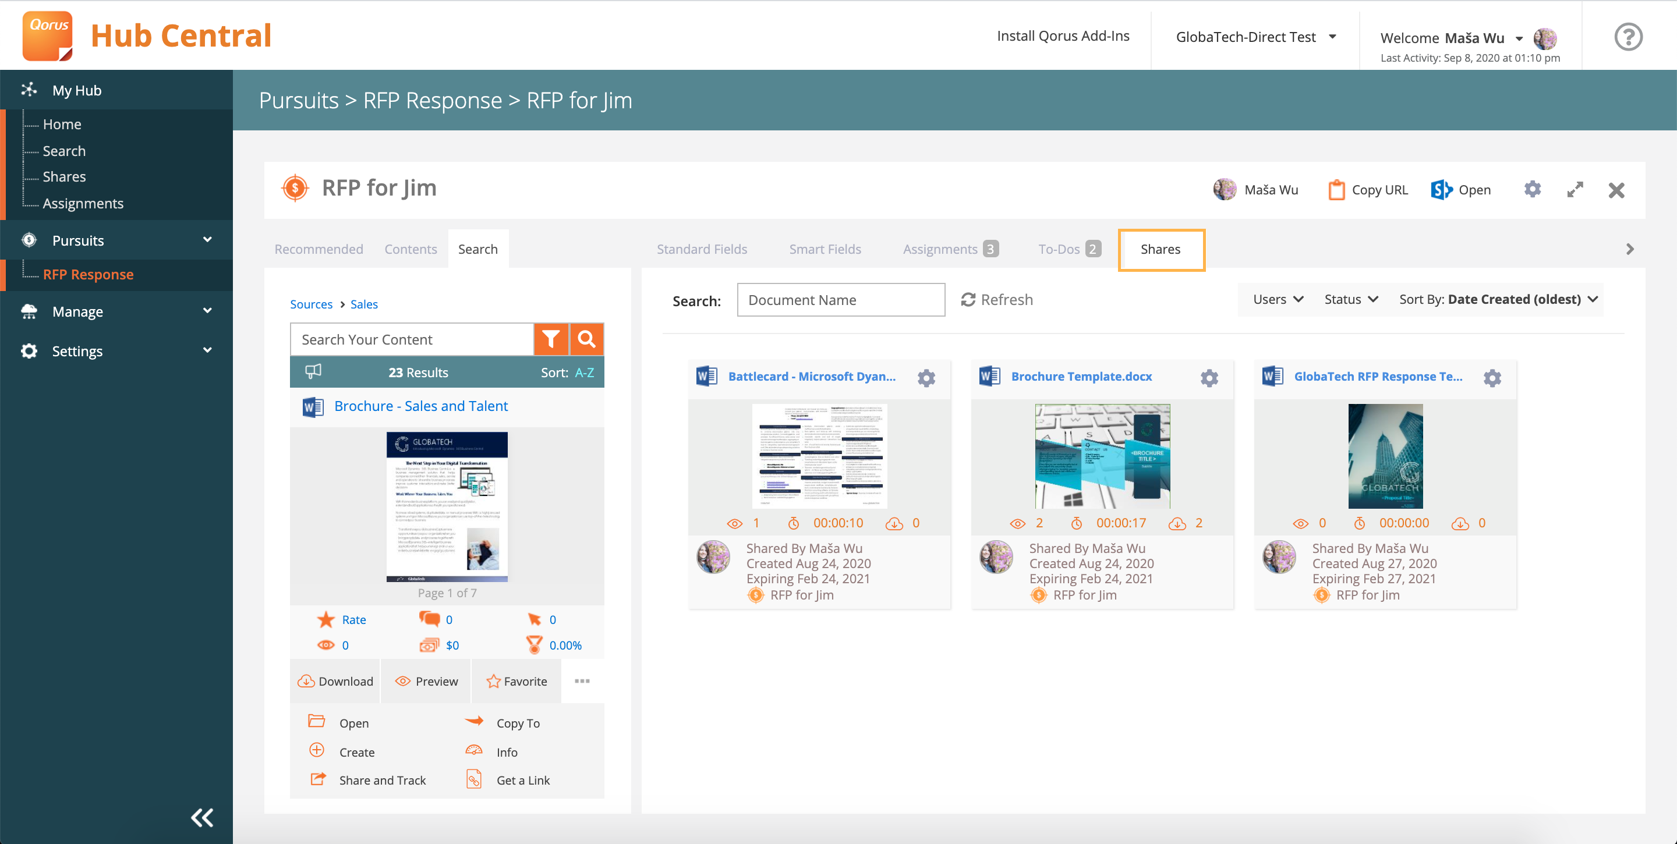Expand the Manage sidebar section
The image size is (1677, 844).
[207, 310]
